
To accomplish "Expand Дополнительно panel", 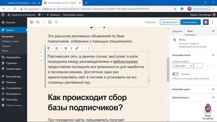I will 193,98.
